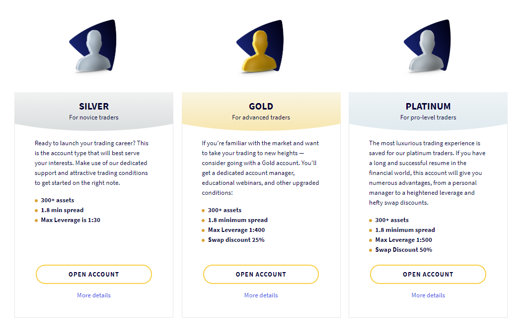View more details for Silver account

94,295
